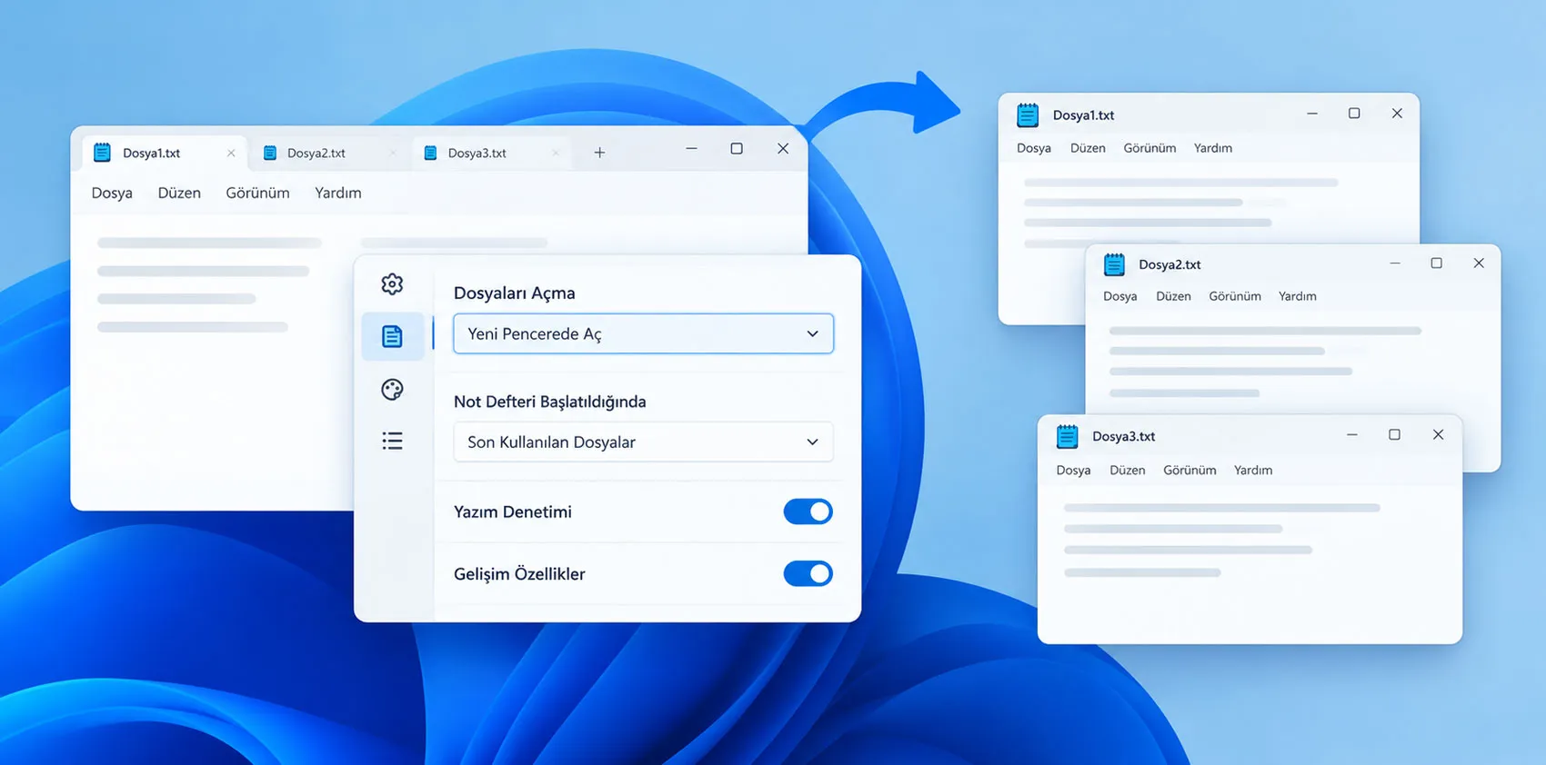Close the Dosya2.txt window
The width and height of the screenshot is (1546, 765).
pos(1479,263)
